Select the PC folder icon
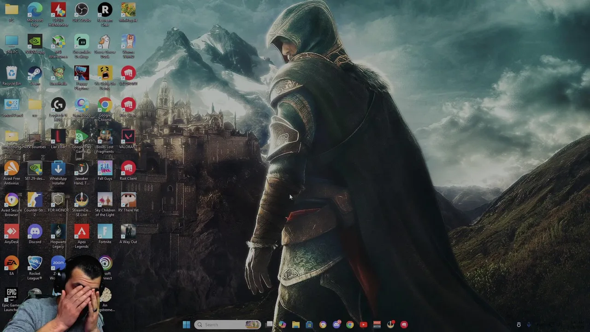Screen dimensions: 590x332 [x=12, y=12]
